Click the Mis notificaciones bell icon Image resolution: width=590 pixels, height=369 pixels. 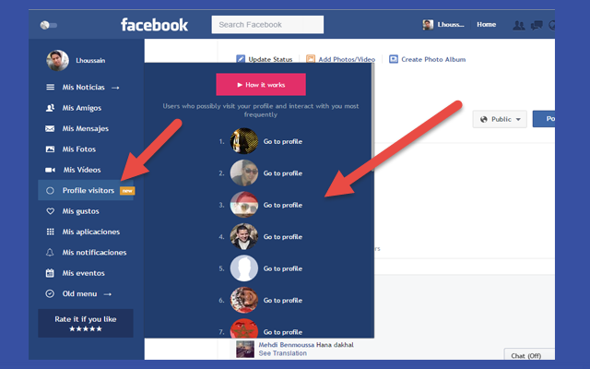(50, 252)
